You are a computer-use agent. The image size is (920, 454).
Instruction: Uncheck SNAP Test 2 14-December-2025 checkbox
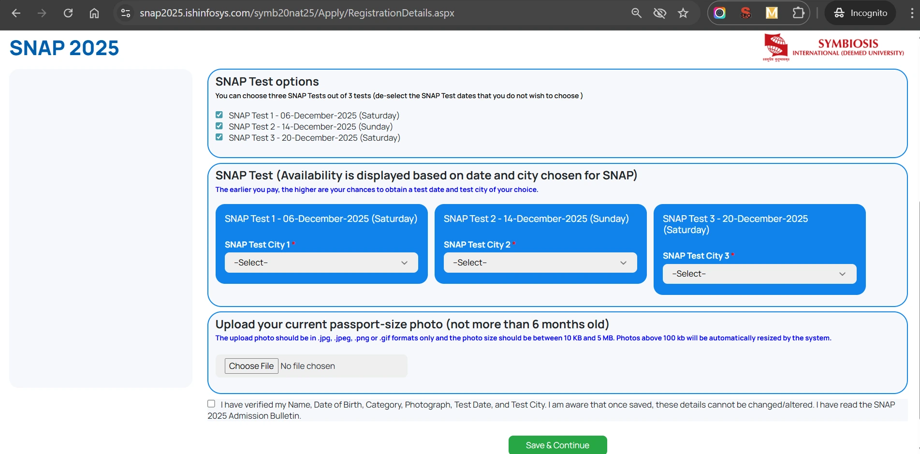[219, 126]
